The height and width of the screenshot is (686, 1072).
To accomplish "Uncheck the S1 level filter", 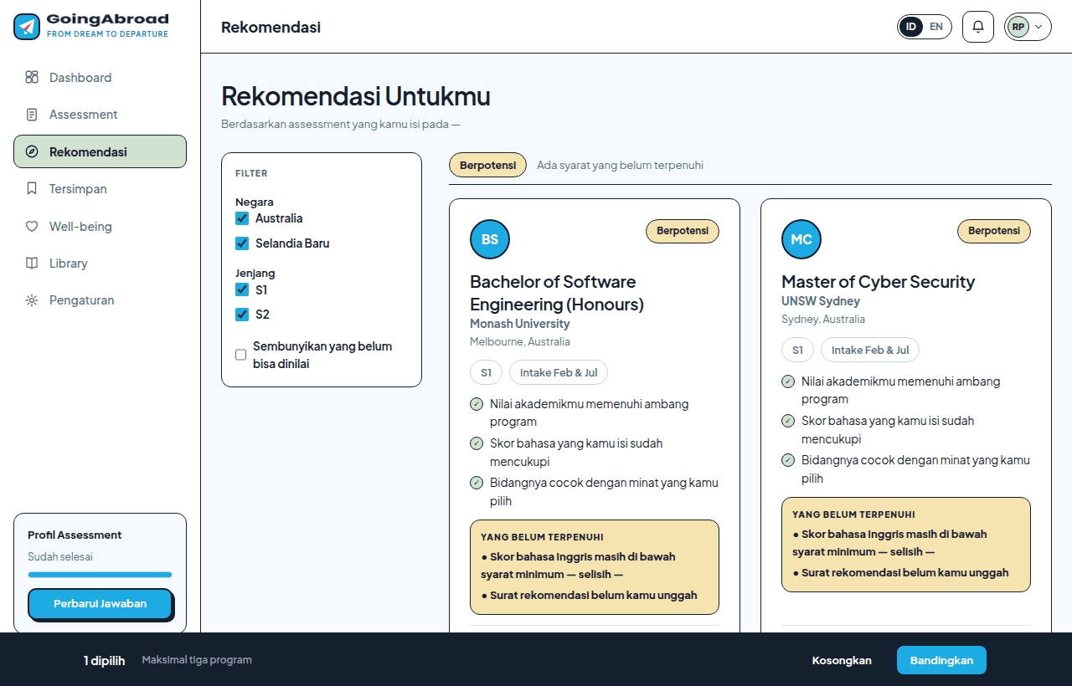I will 242,290.
